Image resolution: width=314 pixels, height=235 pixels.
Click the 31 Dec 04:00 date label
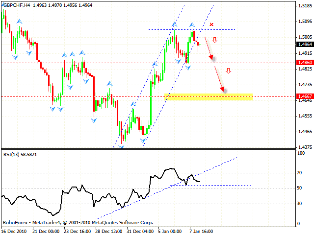pos(140,232)
